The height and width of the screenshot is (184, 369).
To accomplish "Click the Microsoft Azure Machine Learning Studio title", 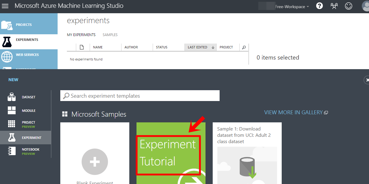I will (x=69, y=6).
